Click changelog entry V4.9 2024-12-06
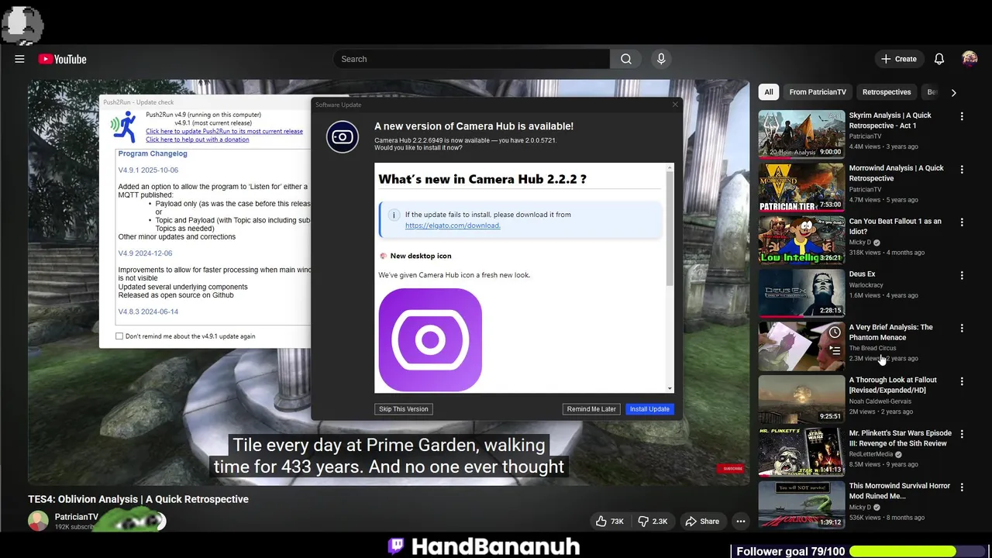The height and width of the screenshot is (558, 992). (145, 253)
